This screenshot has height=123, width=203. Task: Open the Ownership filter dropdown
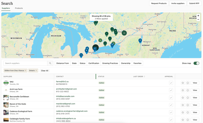pyautogui.click(x=126, y=63)
